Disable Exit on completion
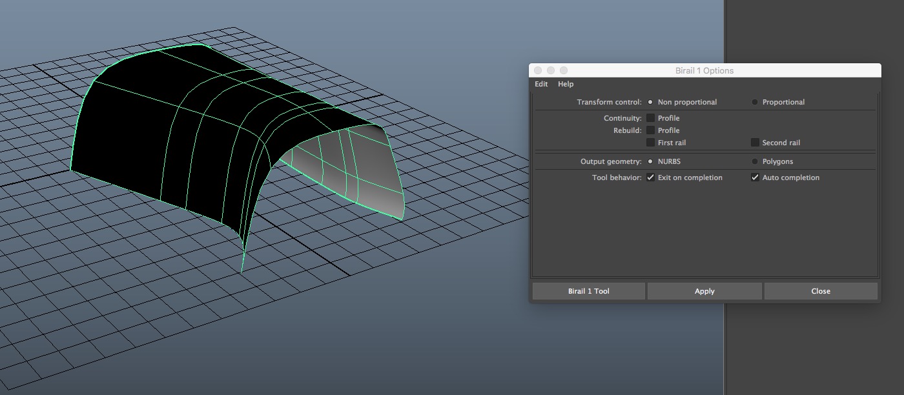 [x=650, y=177]
